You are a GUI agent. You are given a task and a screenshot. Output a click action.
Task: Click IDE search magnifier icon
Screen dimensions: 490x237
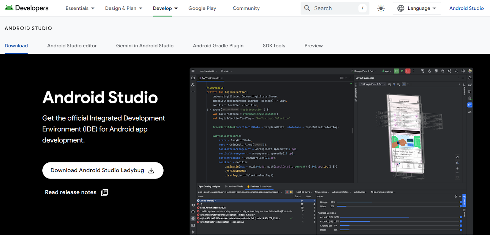click(x=456, y=71)
